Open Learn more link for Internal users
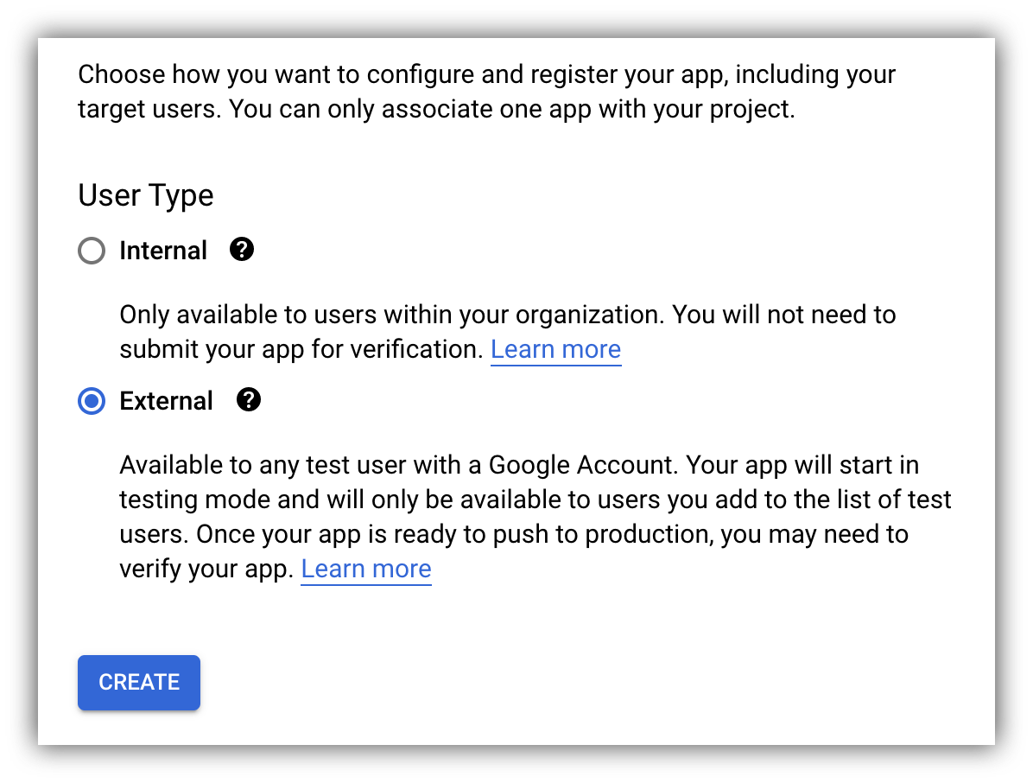 555,349
